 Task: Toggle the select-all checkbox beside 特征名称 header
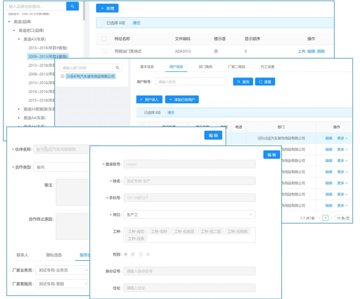pos(104,39)
